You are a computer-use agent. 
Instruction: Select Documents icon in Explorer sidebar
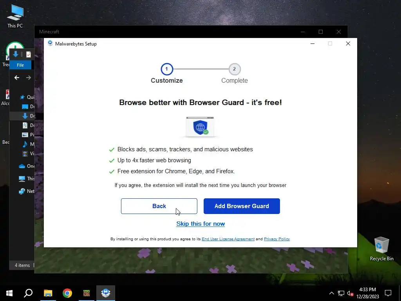click(25, 125)
